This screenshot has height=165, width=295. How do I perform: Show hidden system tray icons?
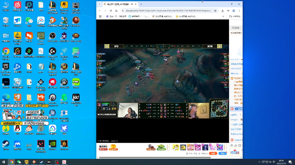click(x=259, y=162)
